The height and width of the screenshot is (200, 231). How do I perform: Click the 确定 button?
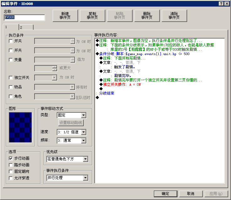165,194
